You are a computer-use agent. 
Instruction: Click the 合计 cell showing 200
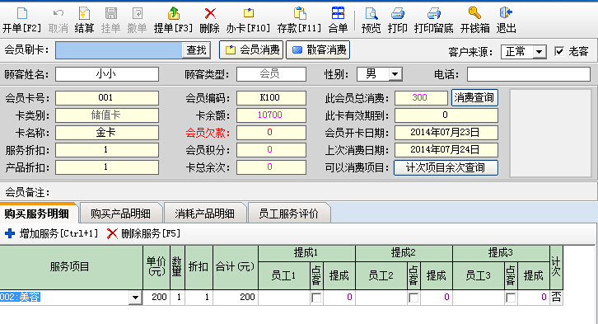pos(236,298)
